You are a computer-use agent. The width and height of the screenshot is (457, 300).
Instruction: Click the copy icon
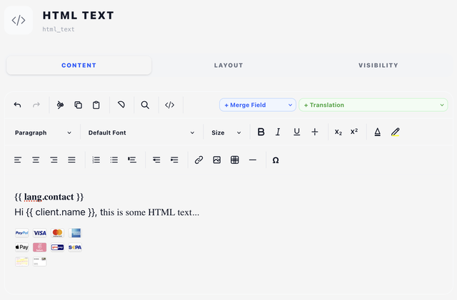78,105
